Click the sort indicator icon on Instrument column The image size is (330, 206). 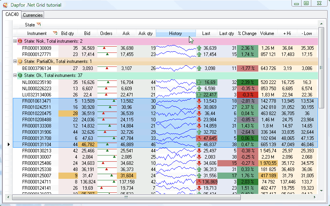click(55, 33)
